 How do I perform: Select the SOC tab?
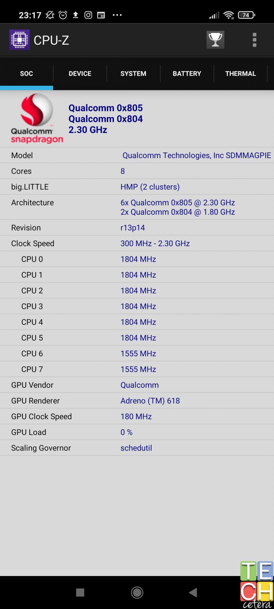click(x=26, y=73)
